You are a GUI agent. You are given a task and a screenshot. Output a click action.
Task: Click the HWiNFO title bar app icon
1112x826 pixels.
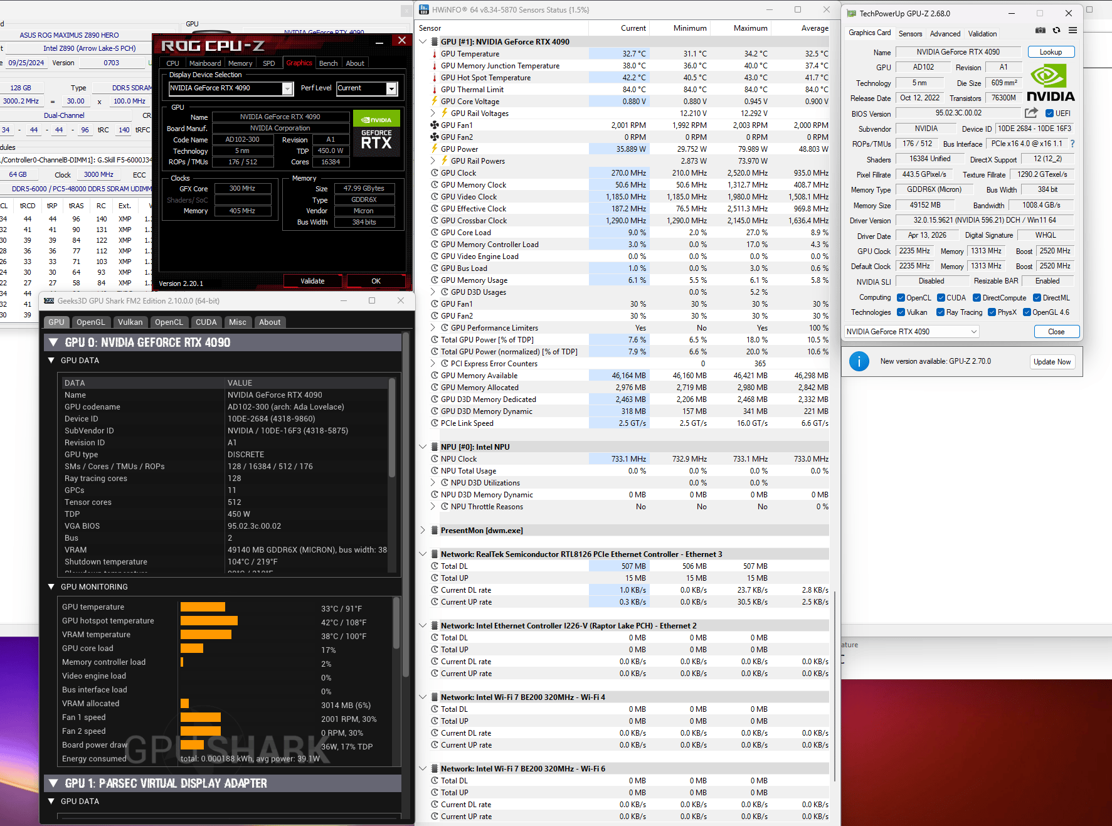pyautogui.click(x=424, y=9)
